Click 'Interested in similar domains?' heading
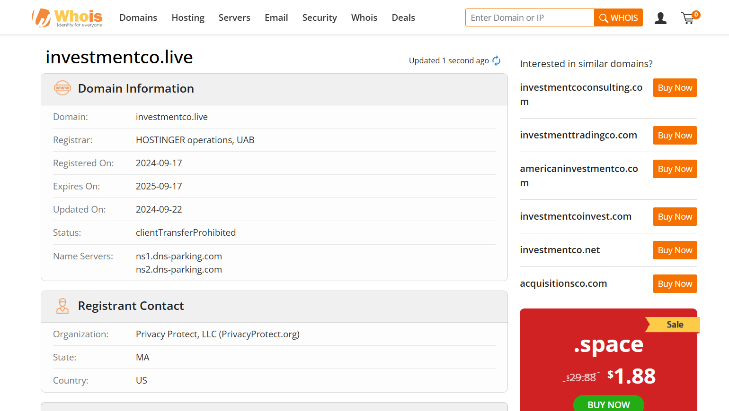The image size is (729, 411). [x=586, y=64]
